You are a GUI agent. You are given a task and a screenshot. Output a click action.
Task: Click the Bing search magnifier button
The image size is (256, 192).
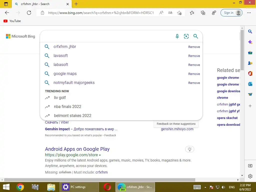coord(195,36)
